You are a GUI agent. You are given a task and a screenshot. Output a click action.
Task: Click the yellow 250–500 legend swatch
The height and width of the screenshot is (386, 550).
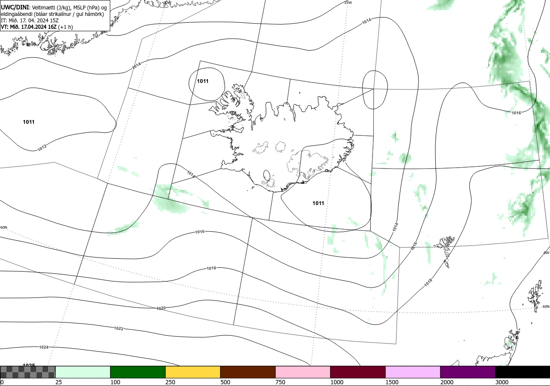(193, 372)
